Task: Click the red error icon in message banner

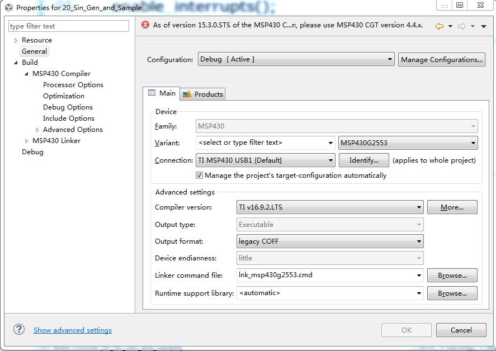Action: 145,25
